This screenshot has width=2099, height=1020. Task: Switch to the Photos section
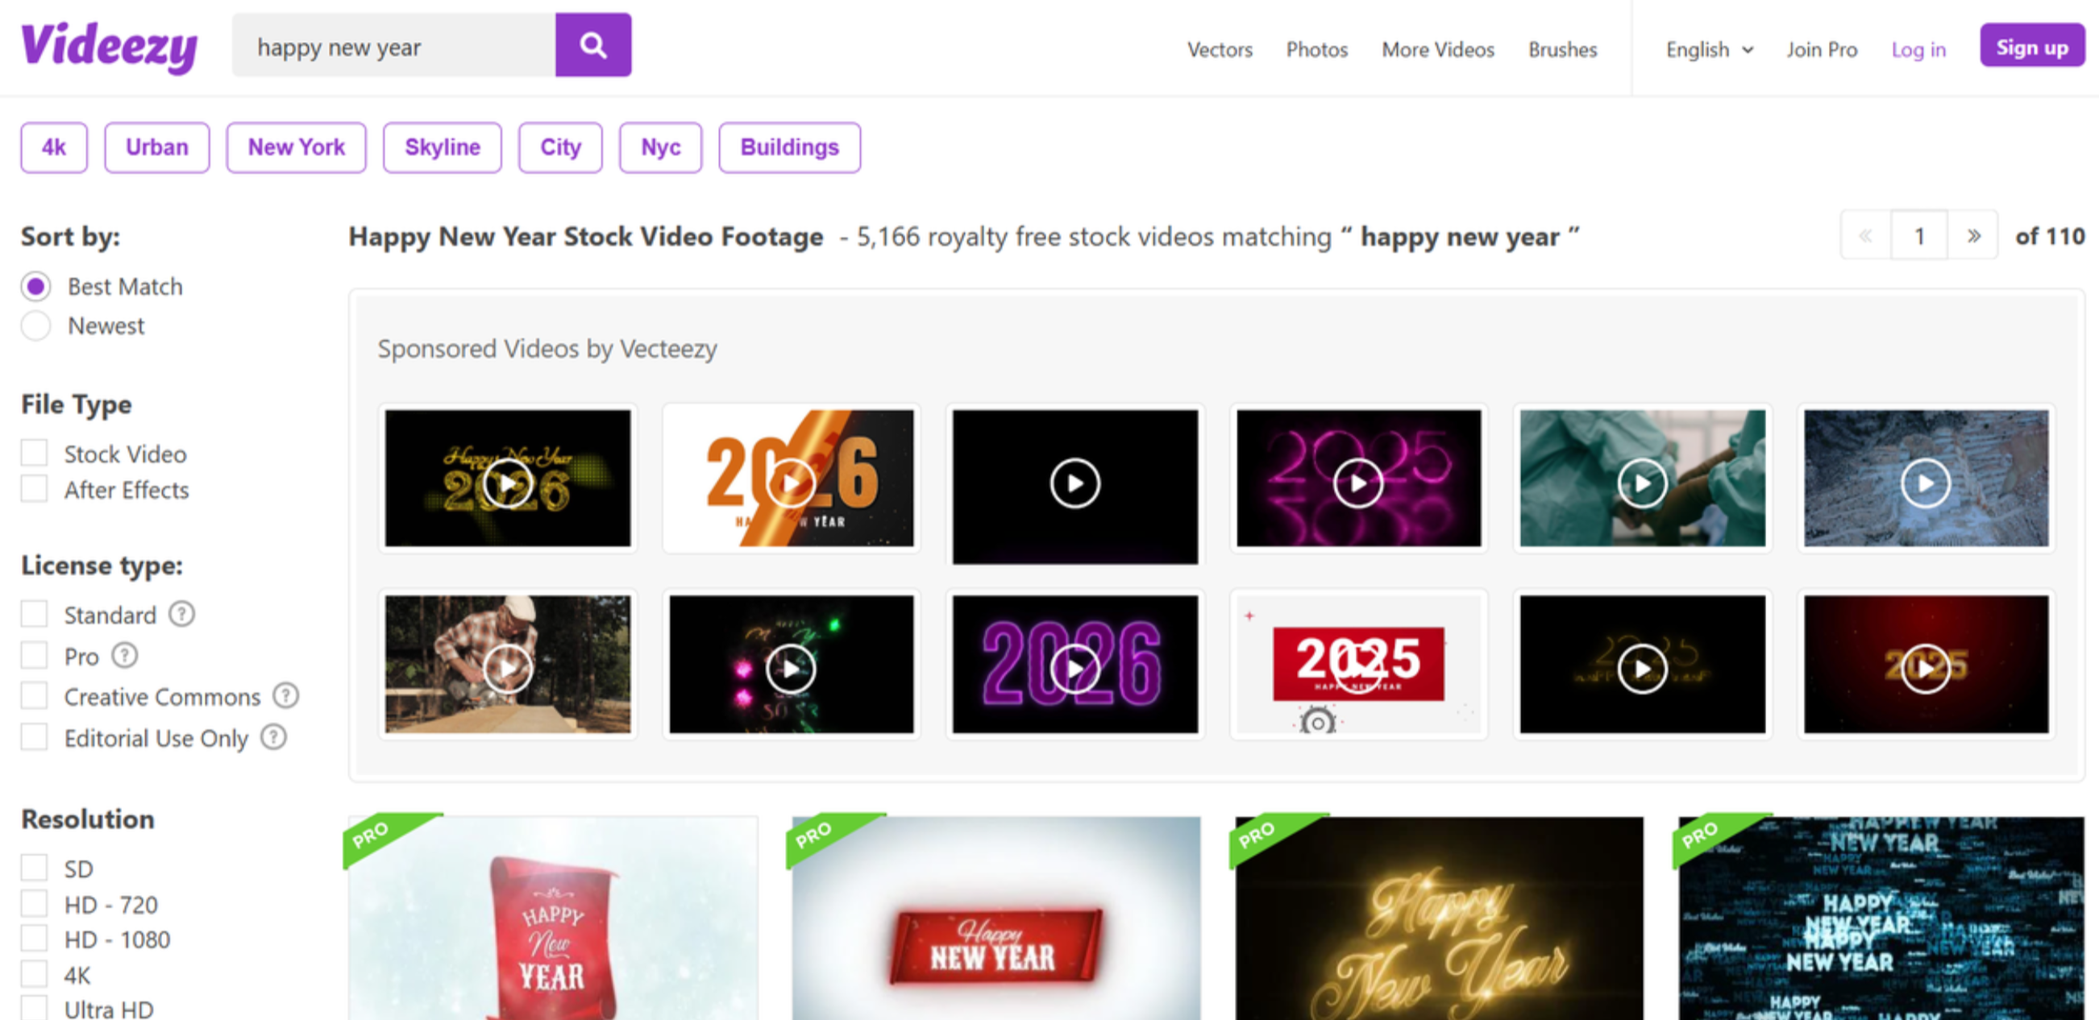(1316, 50)
